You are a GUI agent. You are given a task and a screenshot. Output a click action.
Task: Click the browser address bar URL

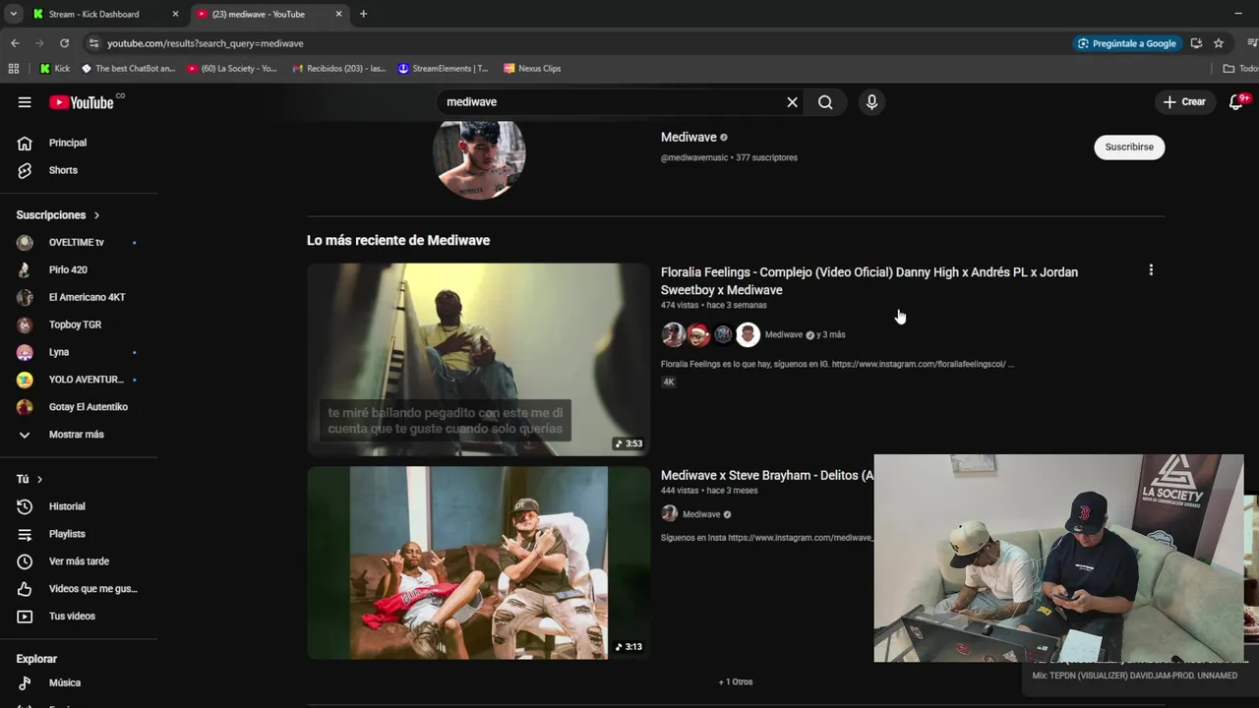point(206,43)
